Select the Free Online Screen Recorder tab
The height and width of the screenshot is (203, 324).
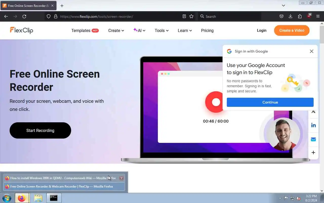point(29,6)
